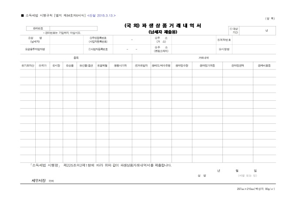Click the first empty cell under 약정금액

click(x=238, y=73)
